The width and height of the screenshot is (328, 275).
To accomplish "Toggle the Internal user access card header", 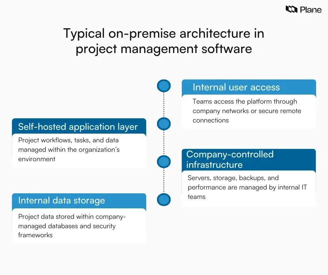I will point(248,87).
